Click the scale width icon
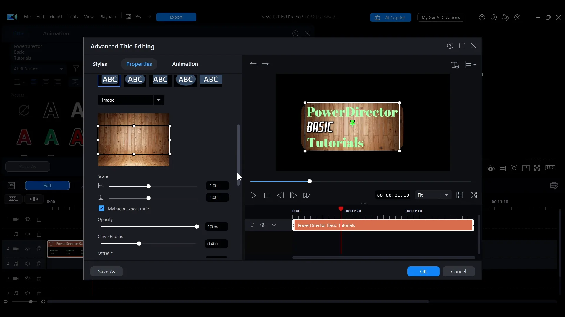The image size is (565, 317). click(101, 186)
